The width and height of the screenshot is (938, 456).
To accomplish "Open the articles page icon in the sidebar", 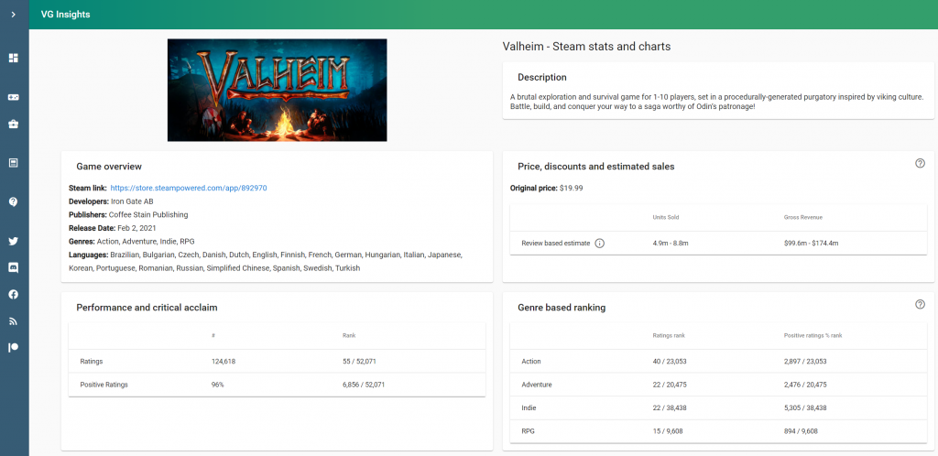I will (x=13, y=163).
